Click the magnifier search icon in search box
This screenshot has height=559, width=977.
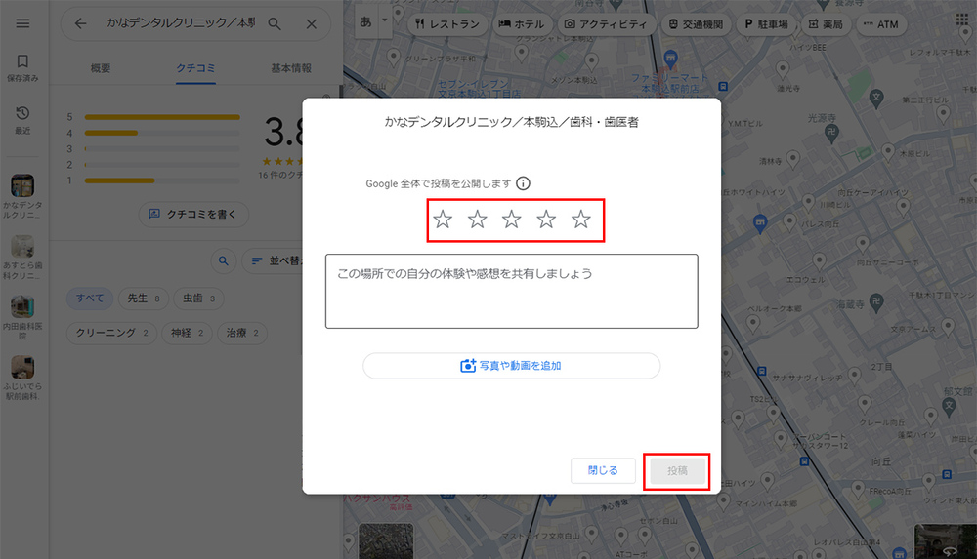(275, 23)
